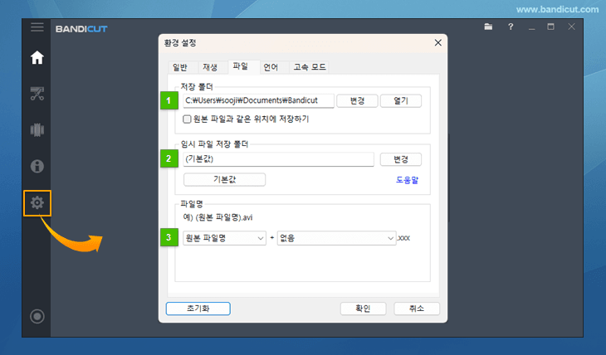606x355 pixels.
Task: Enable 원본 파일과 같은 위치에 저장하기 checkbox
Action: click(x=187, y=119)
